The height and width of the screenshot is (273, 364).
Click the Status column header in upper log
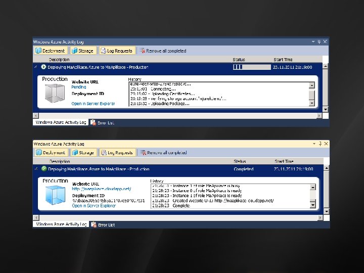(239, 60)
